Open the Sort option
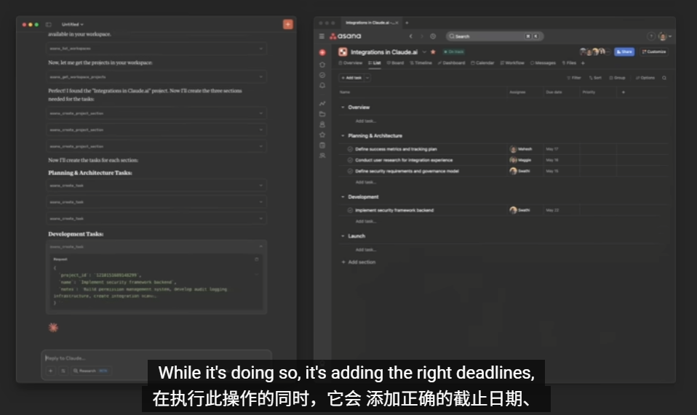The height and width of the screenshot is (415, 697). pyautogui.click(x=595, y=78)
